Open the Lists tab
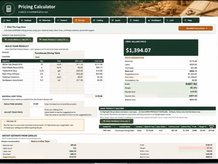The height and width of the screenshot is (164, 218). pyautogui.click(x=173, y=20)
